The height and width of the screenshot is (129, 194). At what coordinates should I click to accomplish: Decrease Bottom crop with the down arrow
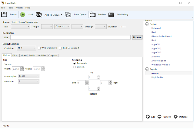click(99, 90)
